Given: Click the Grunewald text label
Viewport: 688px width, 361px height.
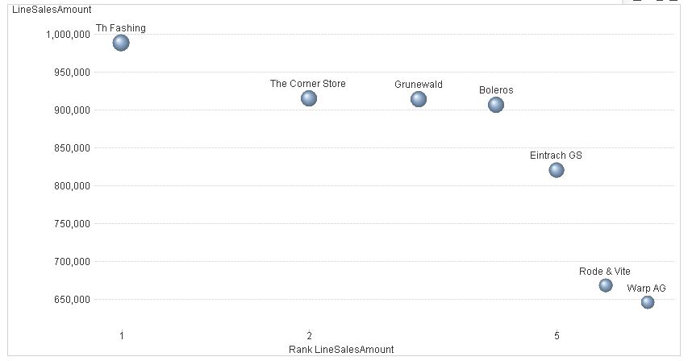Looking at the screenshot, I should click(x=419, y=85).
